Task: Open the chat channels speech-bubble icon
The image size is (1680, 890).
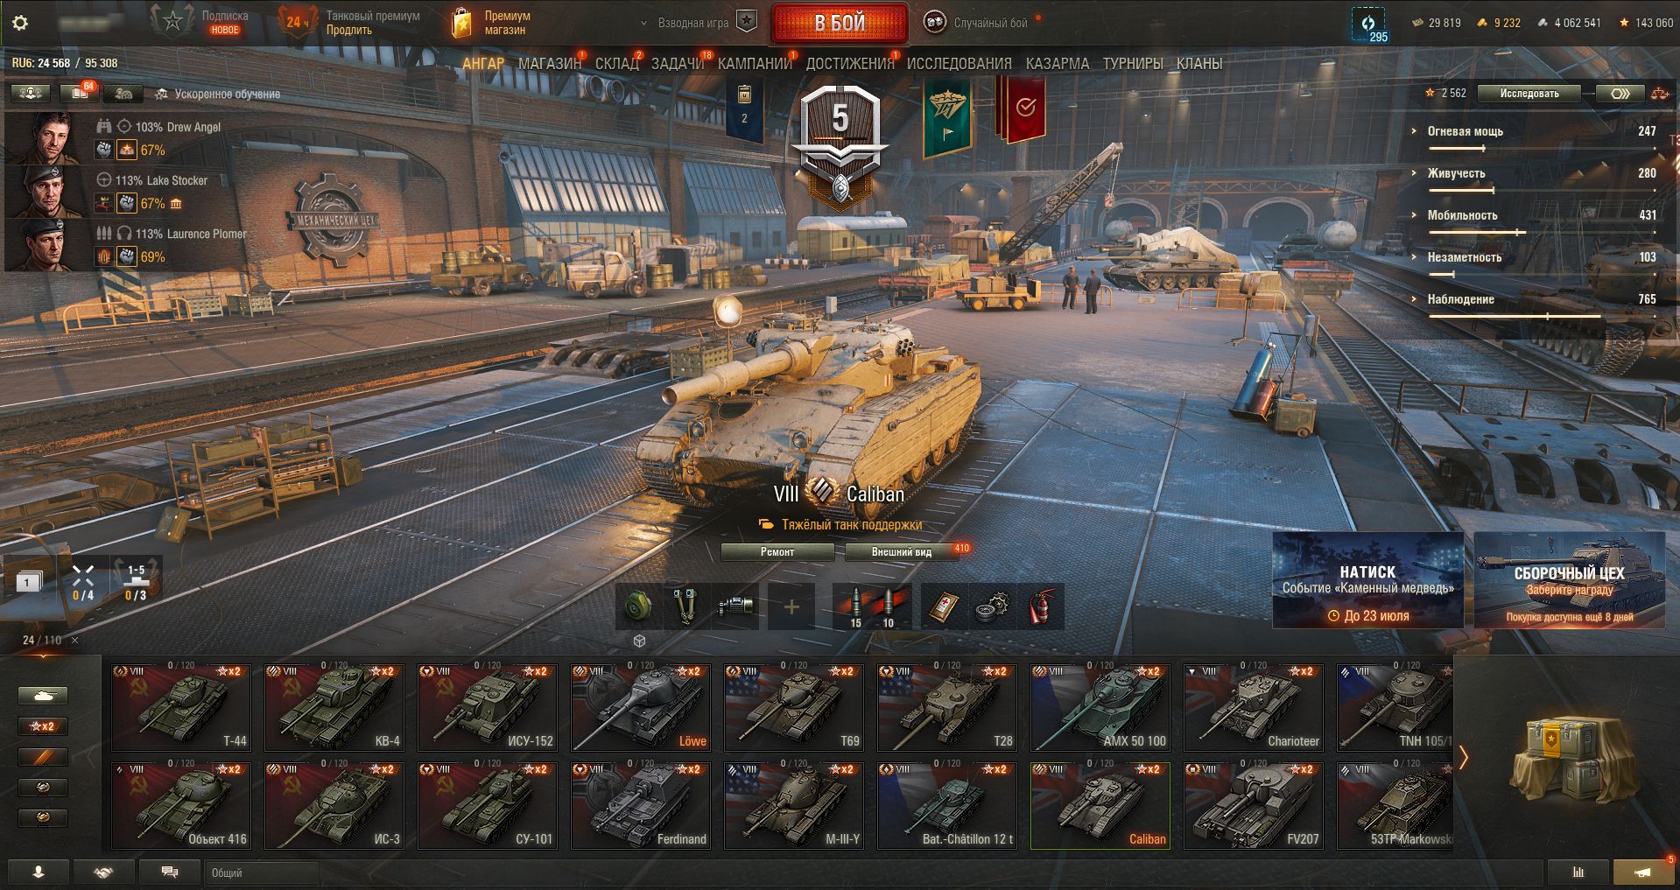Action: [x=170, y=872]
